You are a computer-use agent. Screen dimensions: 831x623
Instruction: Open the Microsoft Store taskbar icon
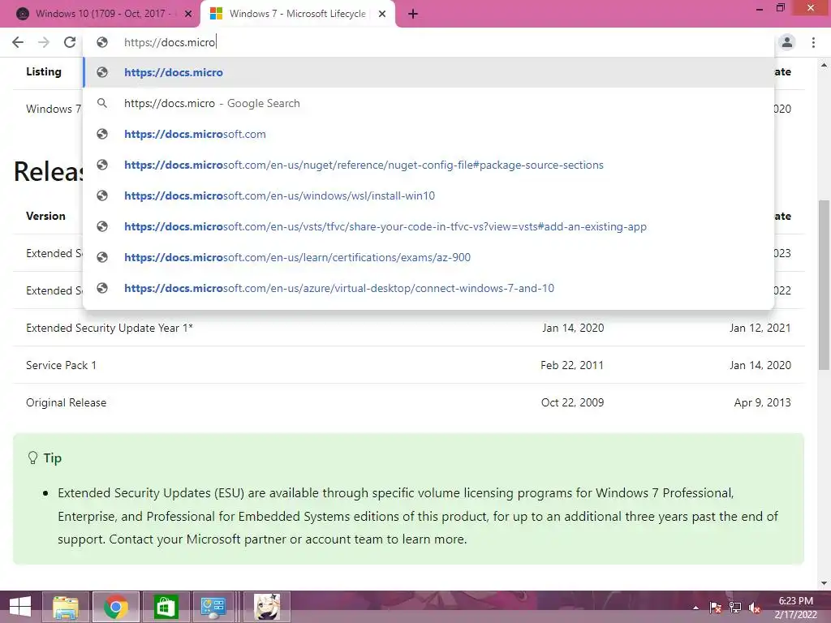pyautogui.click(x=166, y=607)
